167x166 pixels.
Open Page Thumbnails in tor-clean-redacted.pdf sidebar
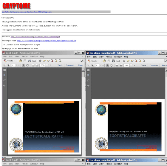pos(88,70)
